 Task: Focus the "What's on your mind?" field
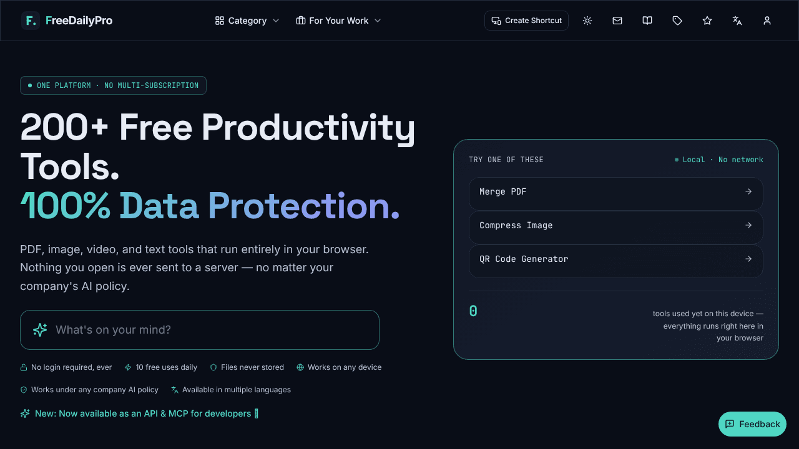200,330
